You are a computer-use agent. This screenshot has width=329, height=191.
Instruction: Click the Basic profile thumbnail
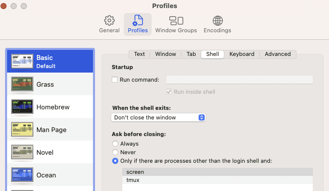pos(22,61)
